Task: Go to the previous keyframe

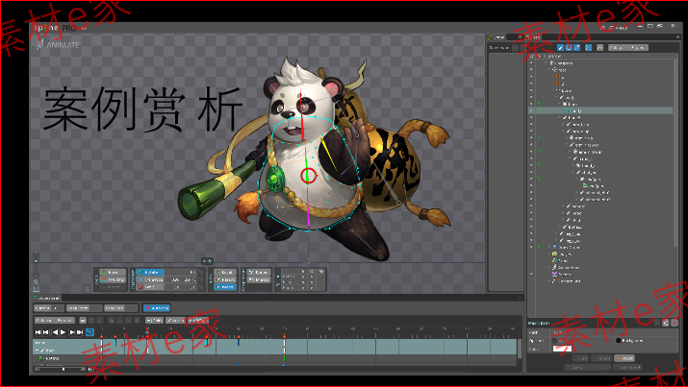Action: tap(46, 332)
